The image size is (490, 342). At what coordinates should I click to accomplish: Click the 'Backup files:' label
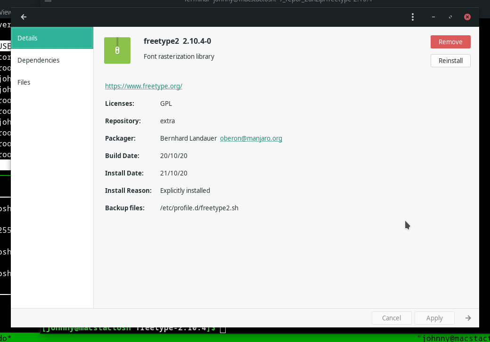pyautogui.click(x=125, y=208)
